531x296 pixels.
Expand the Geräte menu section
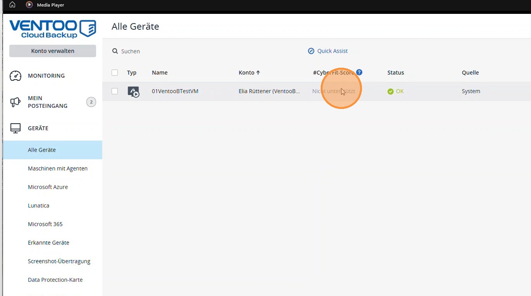pos(38,128)
